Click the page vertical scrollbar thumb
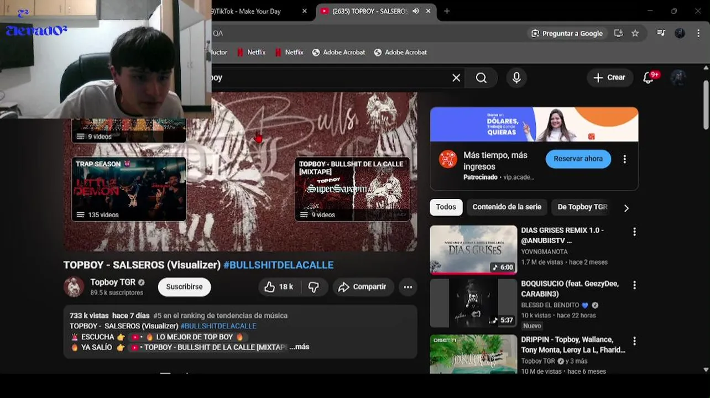The width and height of the screenshot is (710, 398). [706, 105]
